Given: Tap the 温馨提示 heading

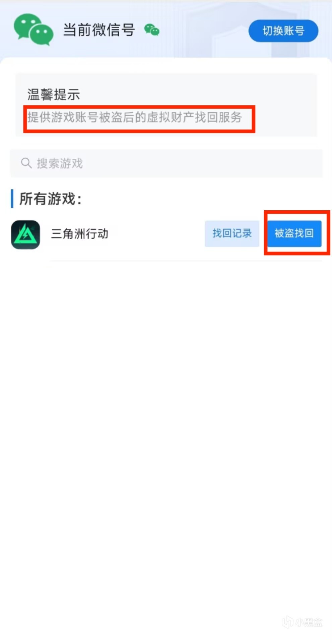Looking at the screenshot, I should (54, 94).
